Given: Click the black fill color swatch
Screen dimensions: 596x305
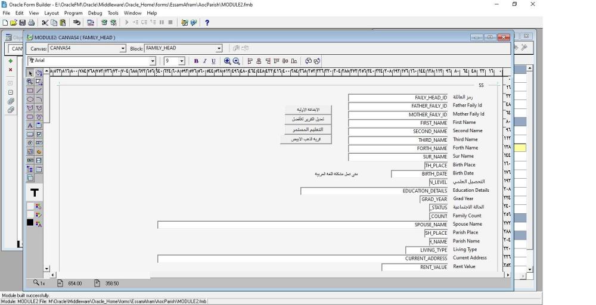Looking at the screenshot, I should click(30, 223).
